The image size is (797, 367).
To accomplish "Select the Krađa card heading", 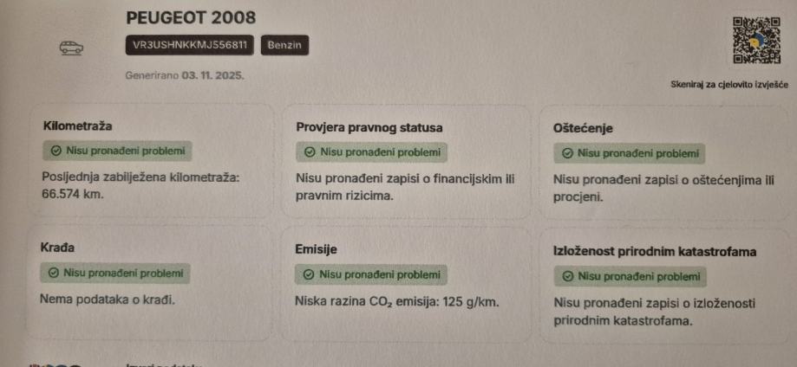I will point(57,248).
